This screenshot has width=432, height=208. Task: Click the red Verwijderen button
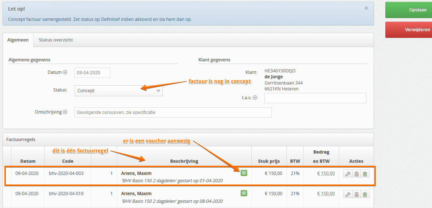(408, 30)
